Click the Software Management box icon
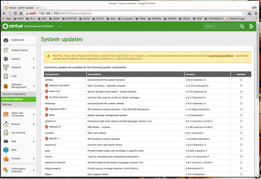The height and width of the screenshot is (179, 261). click(6, 86)
